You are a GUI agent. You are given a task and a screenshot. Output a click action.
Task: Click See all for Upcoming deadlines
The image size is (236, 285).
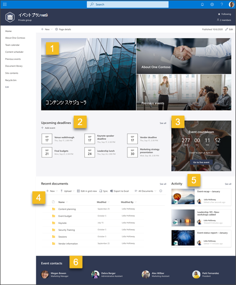163,123
